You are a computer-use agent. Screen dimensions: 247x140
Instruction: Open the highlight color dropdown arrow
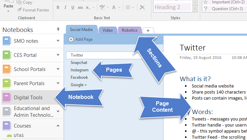coord(108,7)
